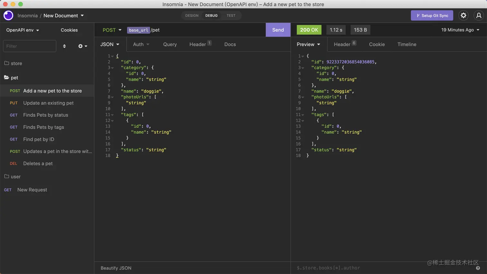This screenshot has width=487, height=274.
Task: Click the 153 B response size badge
Action: 360,30
